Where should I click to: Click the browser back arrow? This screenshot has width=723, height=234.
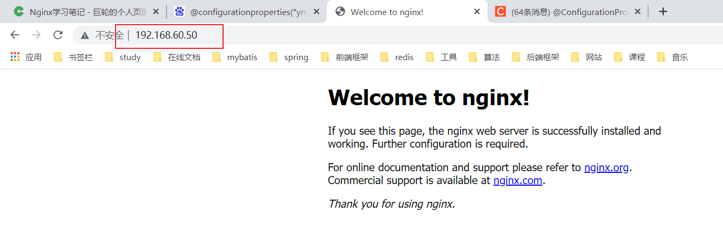tap(15, 35)
